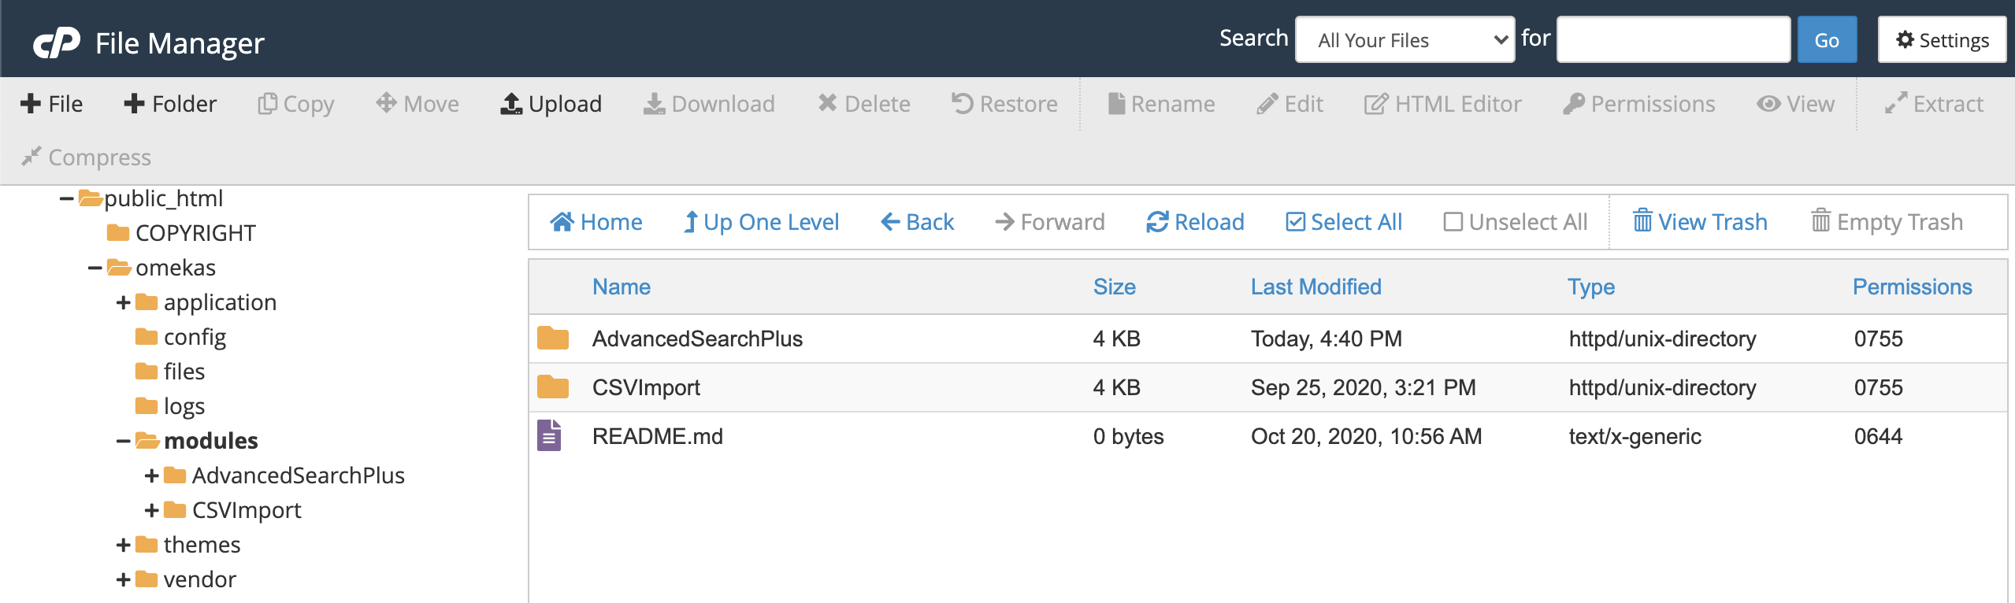
Task: Open Settings
Action: pyautogui.click(x=1942, y=39)
